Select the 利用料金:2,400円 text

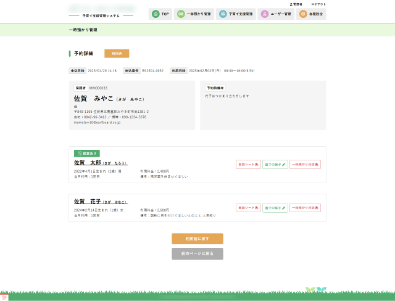[155, 171]
